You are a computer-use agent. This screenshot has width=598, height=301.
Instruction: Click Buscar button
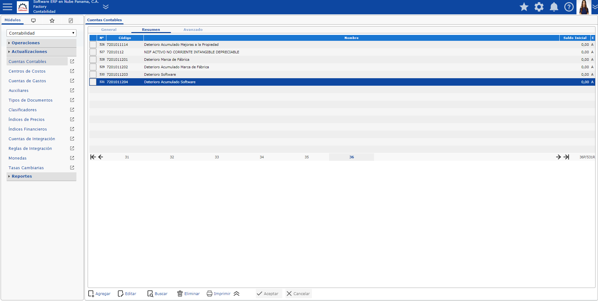point(158,294)
